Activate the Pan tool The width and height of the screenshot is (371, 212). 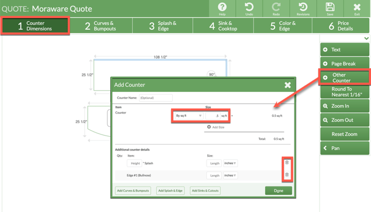tap(345, 148)
